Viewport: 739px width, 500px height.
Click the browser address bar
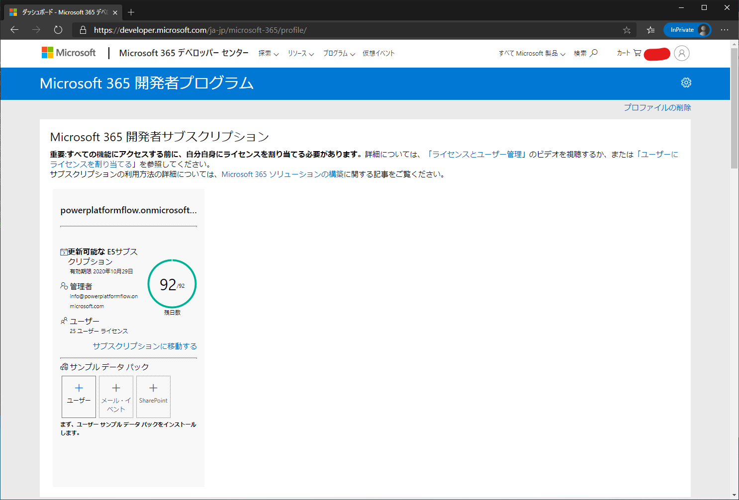pos(348,30)
